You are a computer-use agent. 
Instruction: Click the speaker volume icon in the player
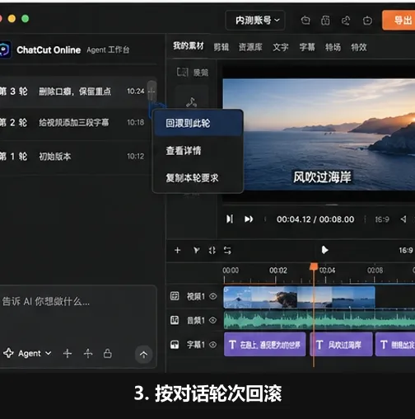click(403, 219)
